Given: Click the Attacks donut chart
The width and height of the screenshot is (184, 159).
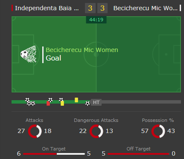Looking at the screenshot, I should pos(35,131).
